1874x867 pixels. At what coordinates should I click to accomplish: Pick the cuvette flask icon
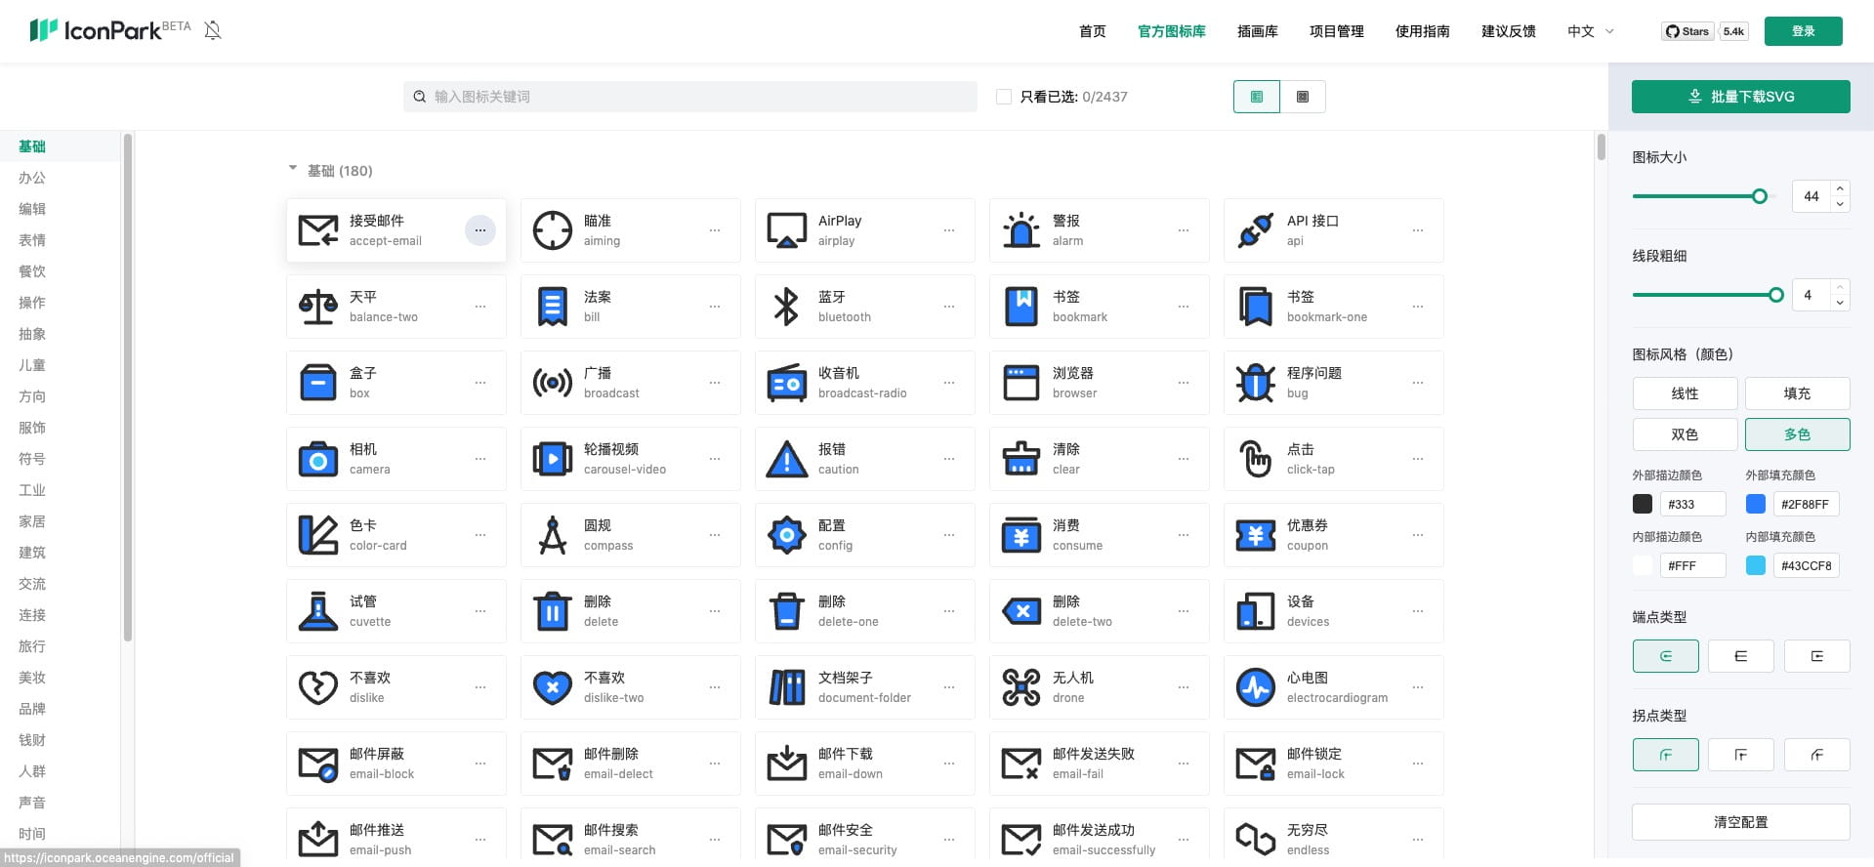coord(318,611)
